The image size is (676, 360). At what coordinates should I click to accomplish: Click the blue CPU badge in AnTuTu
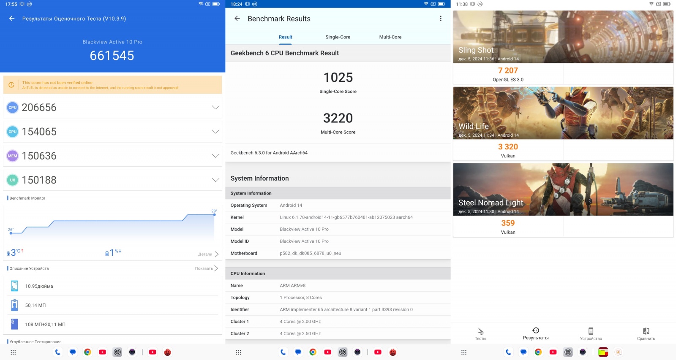coord(13,108)
